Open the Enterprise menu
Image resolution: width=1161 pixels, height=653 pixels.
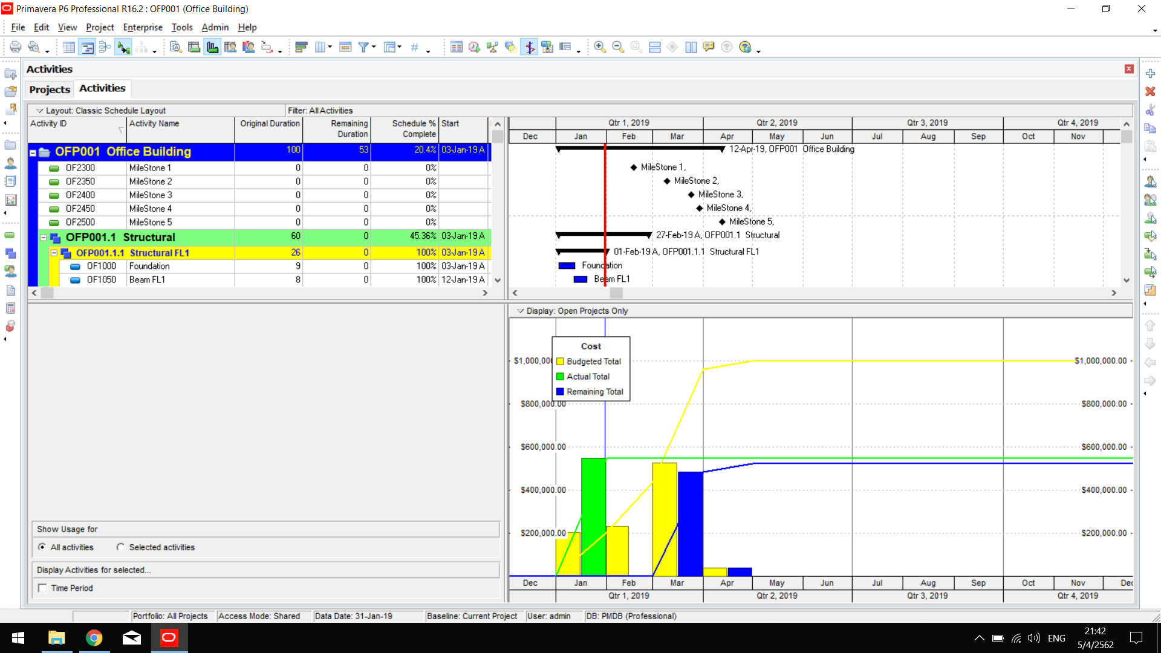[x=142, y=27]
